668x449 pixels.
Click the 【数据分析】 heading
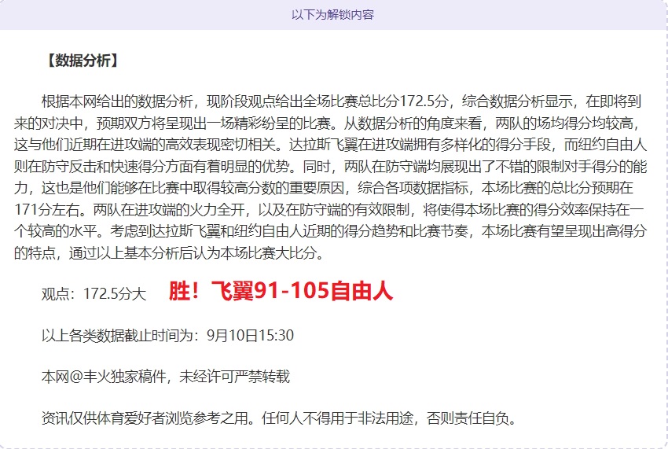(x=82, y=61)
